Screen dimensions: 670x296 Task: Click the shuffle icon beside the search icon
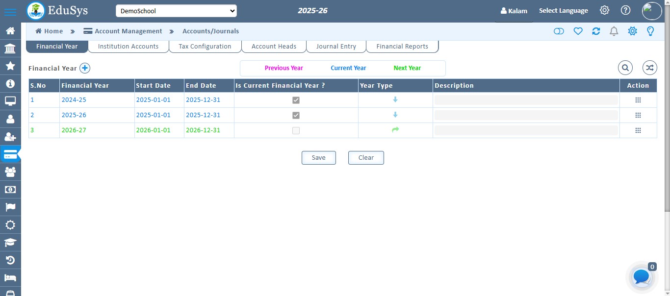649,68
